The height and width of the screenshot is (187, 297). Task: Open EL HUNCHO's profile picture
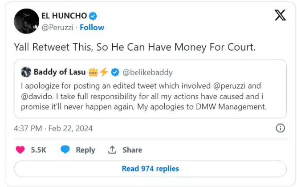click(26, 21)
